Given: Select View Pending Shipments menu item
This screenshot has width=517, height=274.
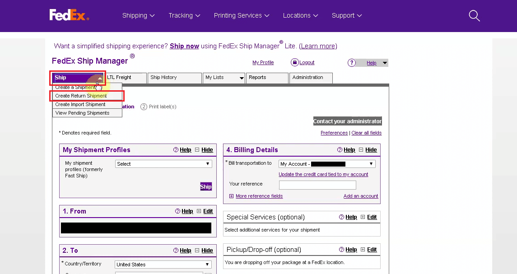Looking at the screenshot, I should point(87,113).
